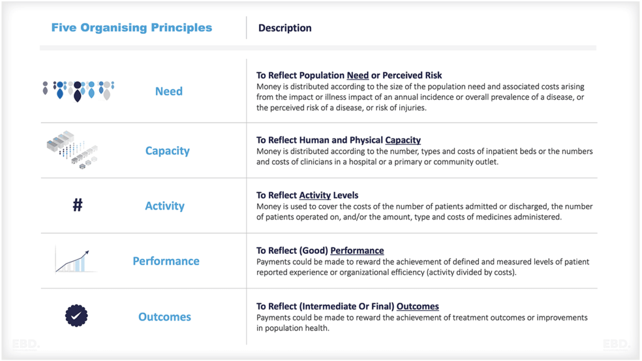Click the population people icon beside Need

click(78, 90)
